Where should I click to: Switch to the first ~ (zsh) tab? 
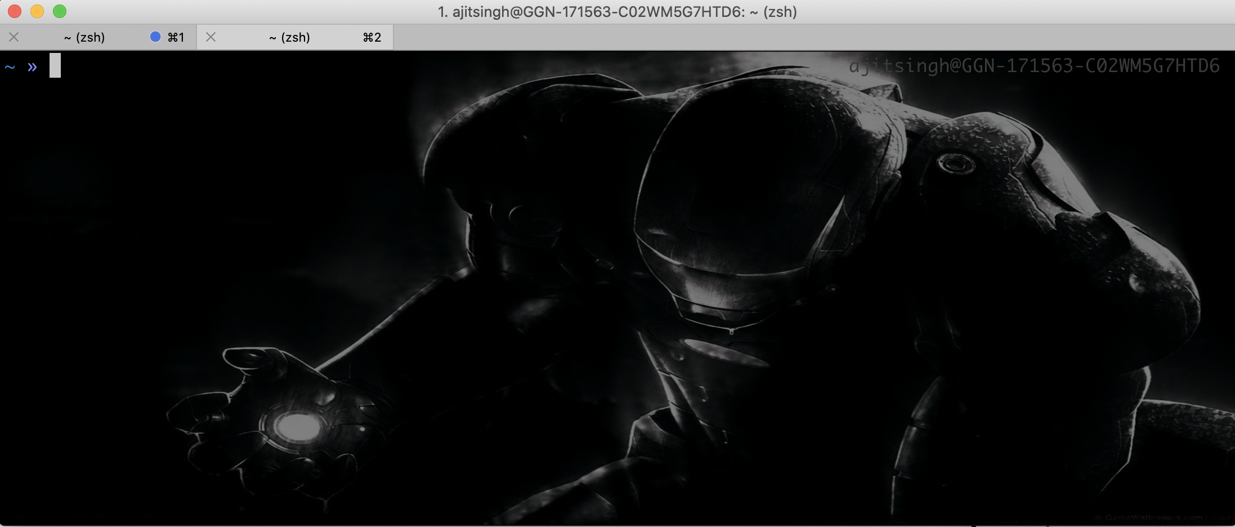pos(84,37)
